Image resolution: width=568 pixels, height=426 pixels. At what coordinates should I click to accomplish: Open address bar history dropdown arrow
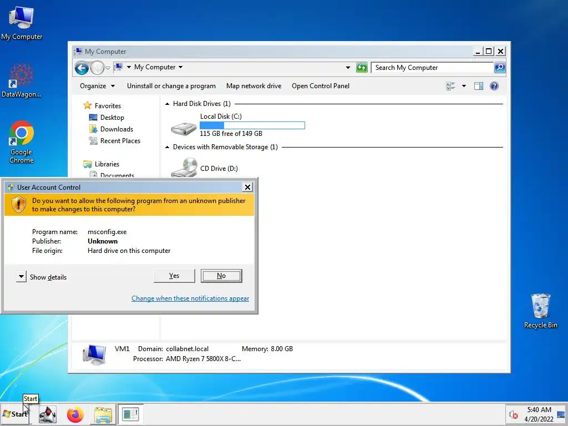348,68
